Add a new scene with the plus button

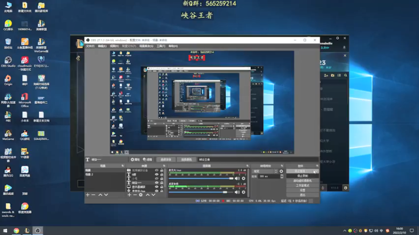pos(87,195)
